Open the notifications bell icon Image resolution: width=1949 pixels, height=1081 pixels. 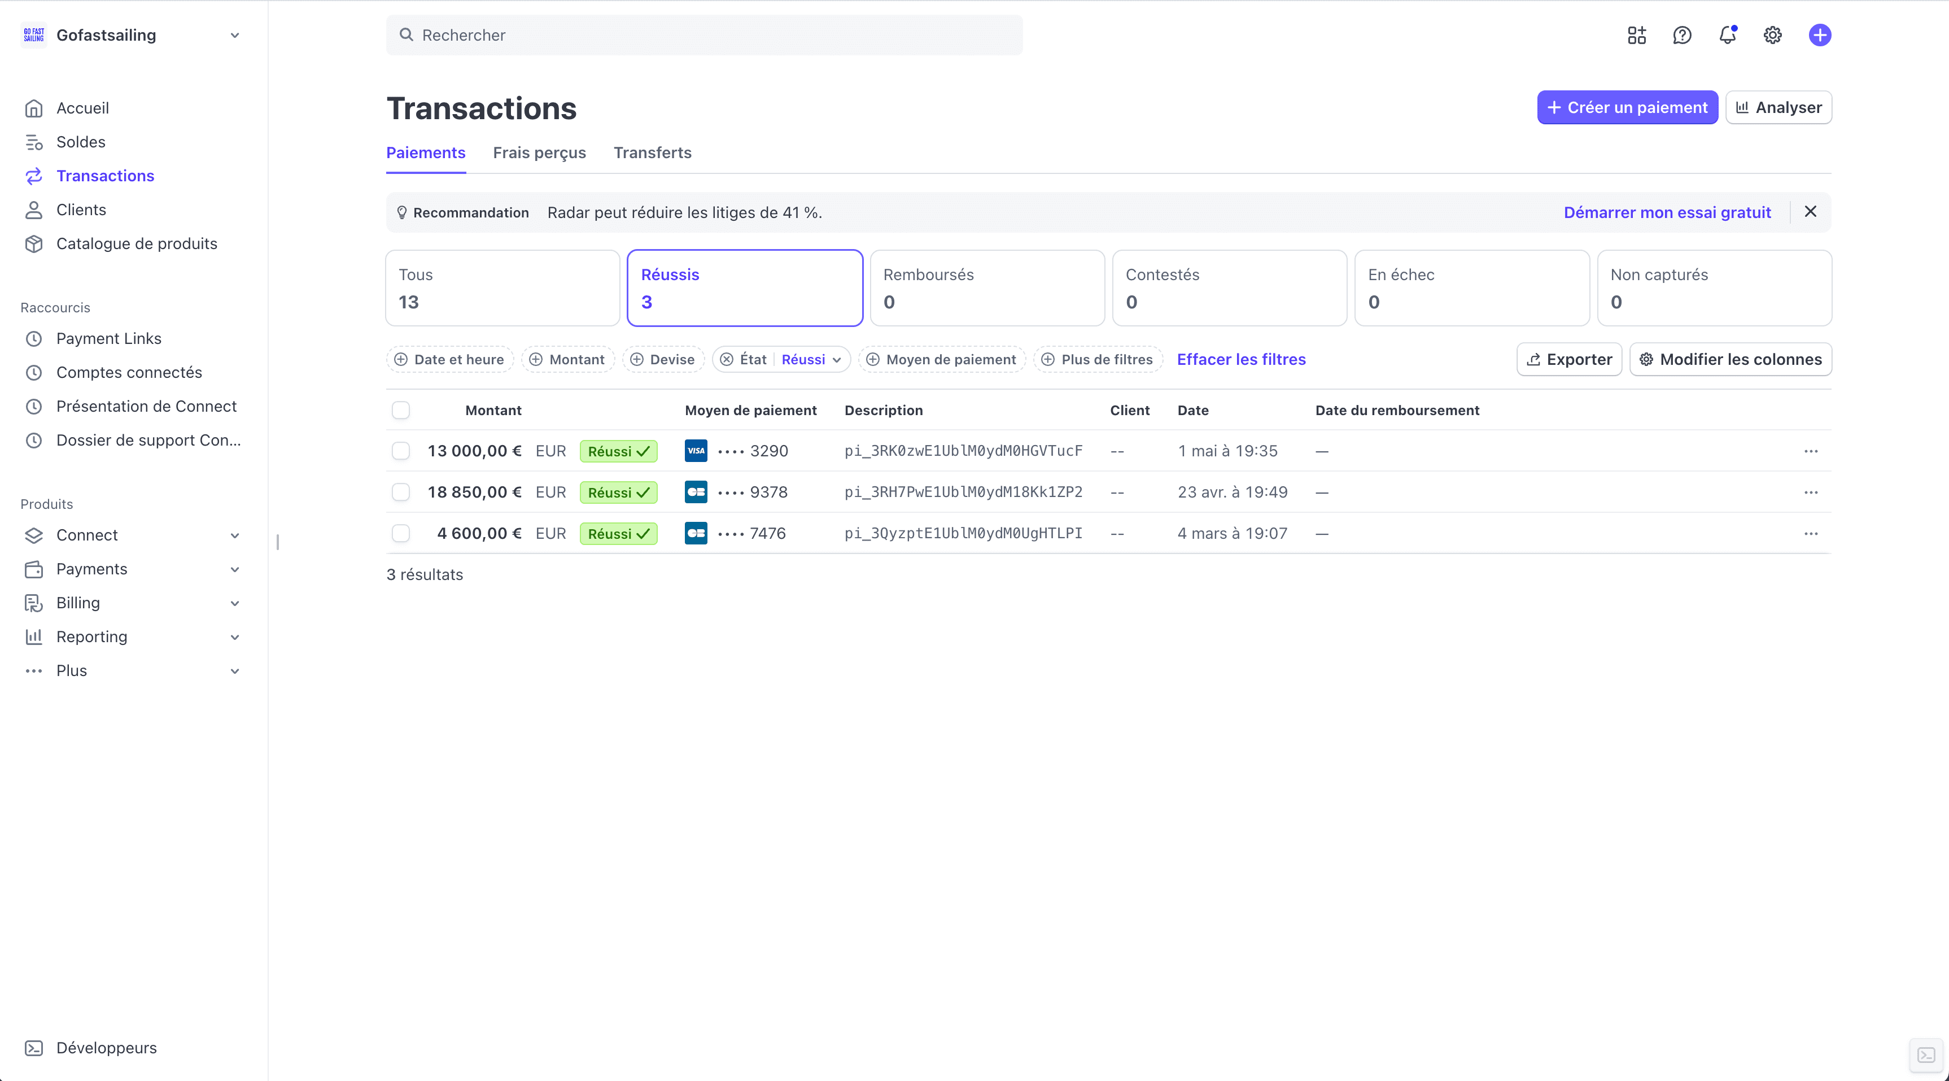tap(1727, 35)
